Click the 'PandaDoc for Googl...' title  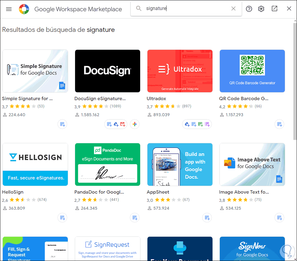pos(99,192)
